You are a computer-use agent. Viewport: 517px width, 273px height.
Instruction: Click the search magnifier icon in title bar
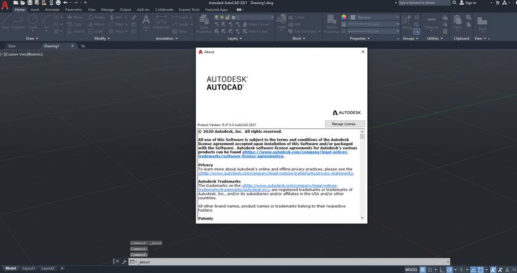(454, 2)
